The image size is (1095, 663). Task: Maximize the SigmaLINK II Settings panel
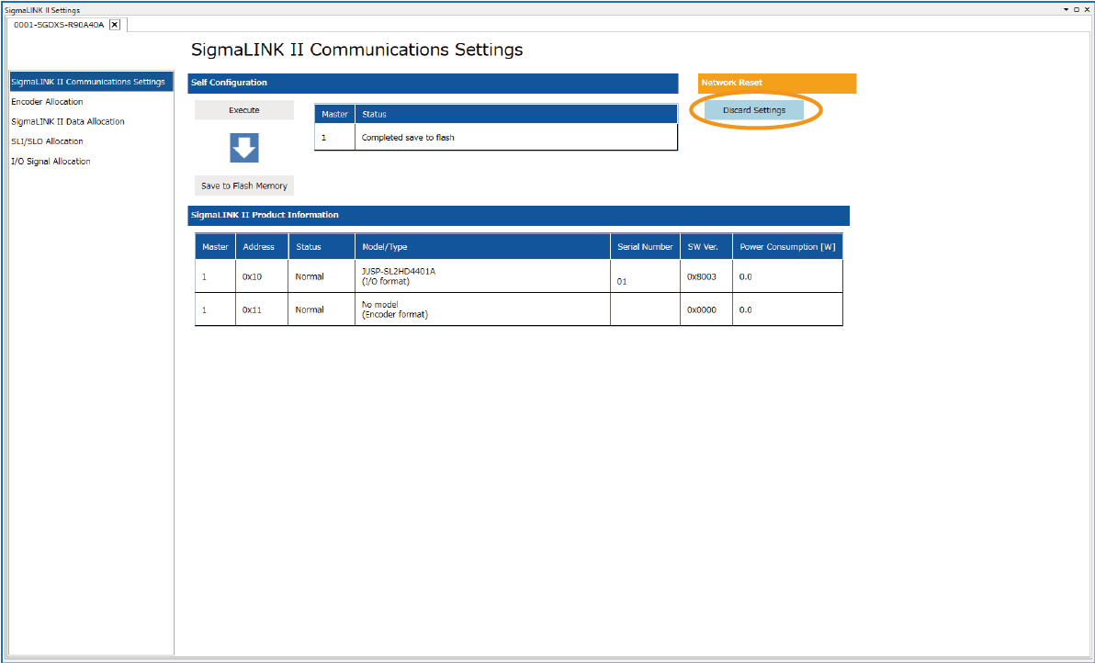pos(1077,8)
